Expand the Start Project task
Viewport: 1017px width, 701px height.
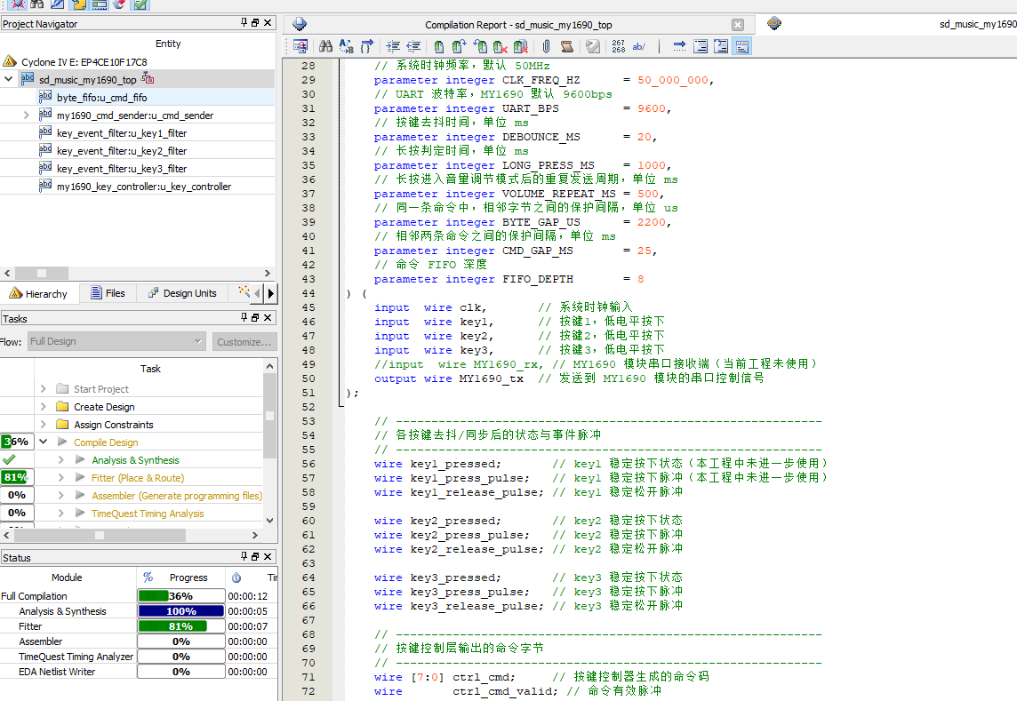tap(44, 389)
